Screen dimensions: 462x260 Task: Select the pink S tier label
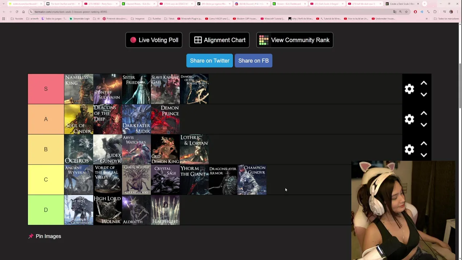click(46, 89)
